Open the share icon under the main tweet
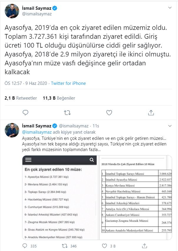This screenshot has height=251, width=178. [151, 113]
